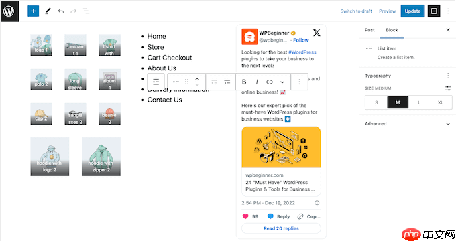
Task: Click the X logo in the tweet
Action: pyautogui.click(x=317, y=33)
